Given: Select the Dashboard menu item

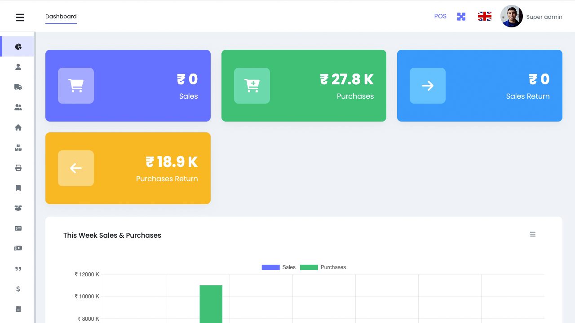Looking at the screenshot, I should [x=61, y=16].
